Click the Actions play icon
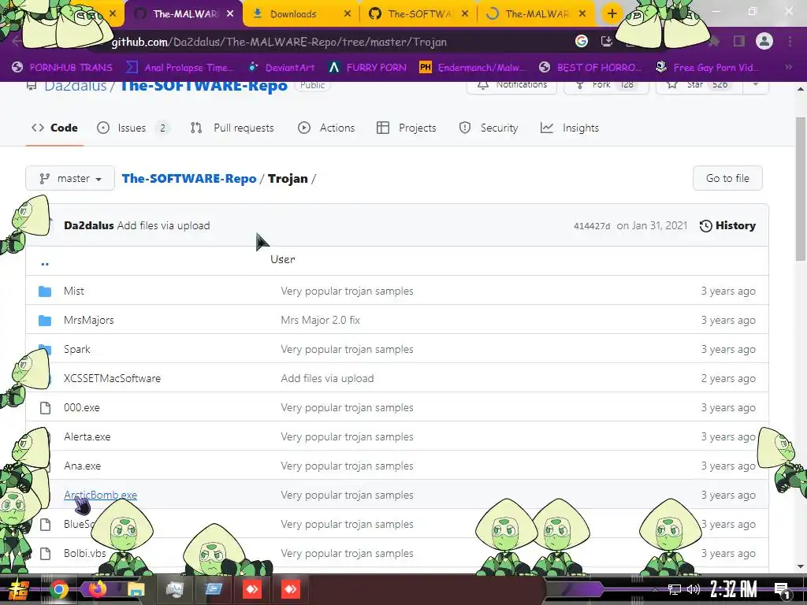 304,128
